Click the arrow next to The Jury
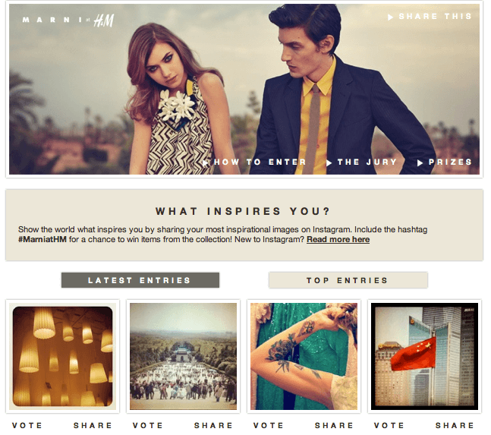Image resolution: width=491 pixels, height=435 pixels. point(329,162)
